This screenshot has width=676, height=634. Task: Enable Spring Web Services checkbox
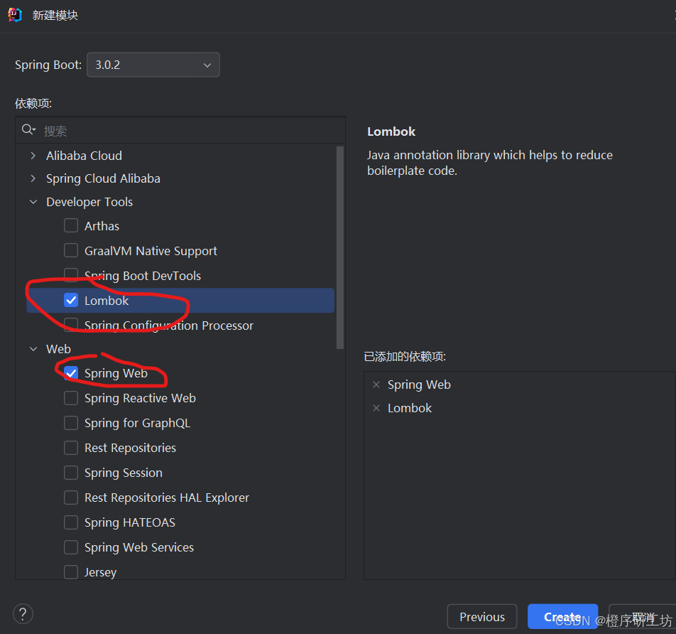coord(71,547)
